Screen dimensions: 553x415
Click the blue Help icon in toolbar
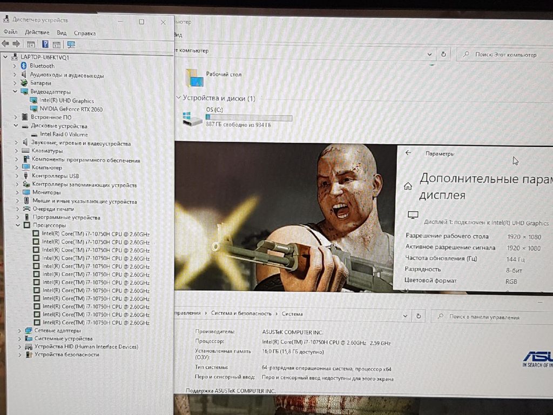45,44
